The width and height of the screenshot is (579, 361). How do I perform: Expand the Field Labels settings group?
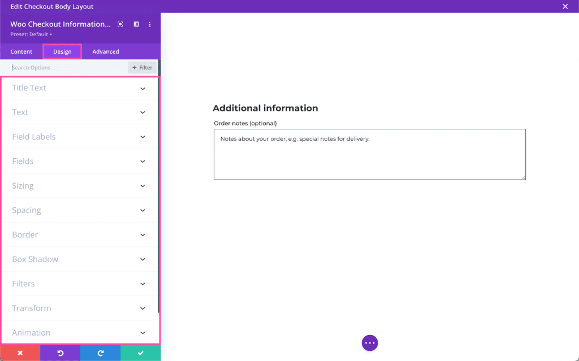pos(80,136)
